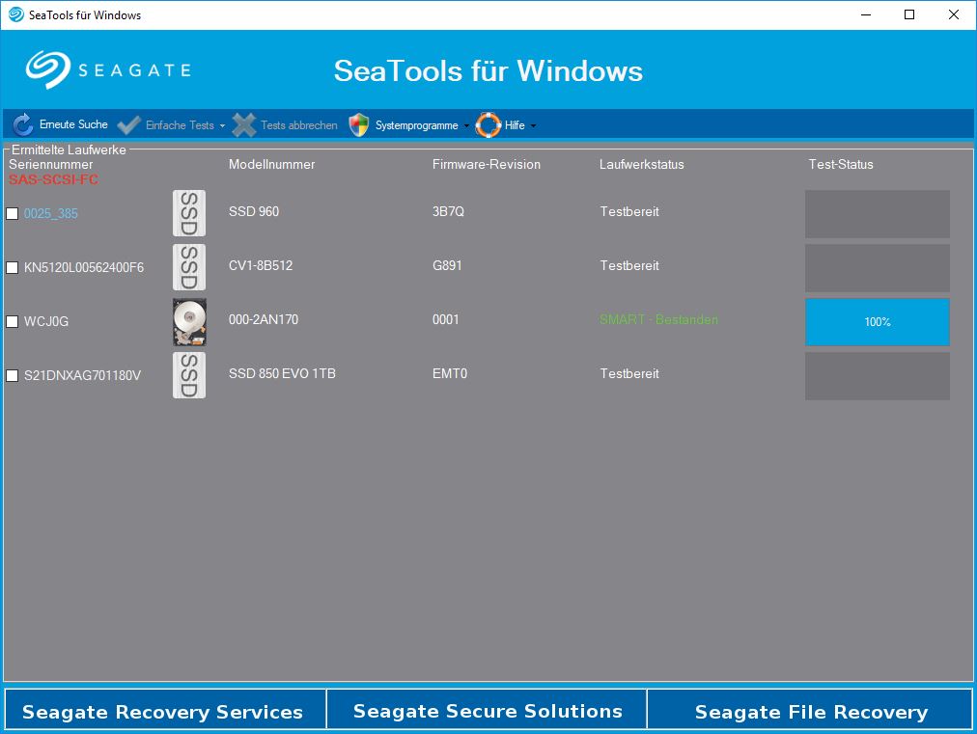Click the firmware value 3B7Q
Image resolution: width=977 pixels, height=734 pixels.
(448, 211)
